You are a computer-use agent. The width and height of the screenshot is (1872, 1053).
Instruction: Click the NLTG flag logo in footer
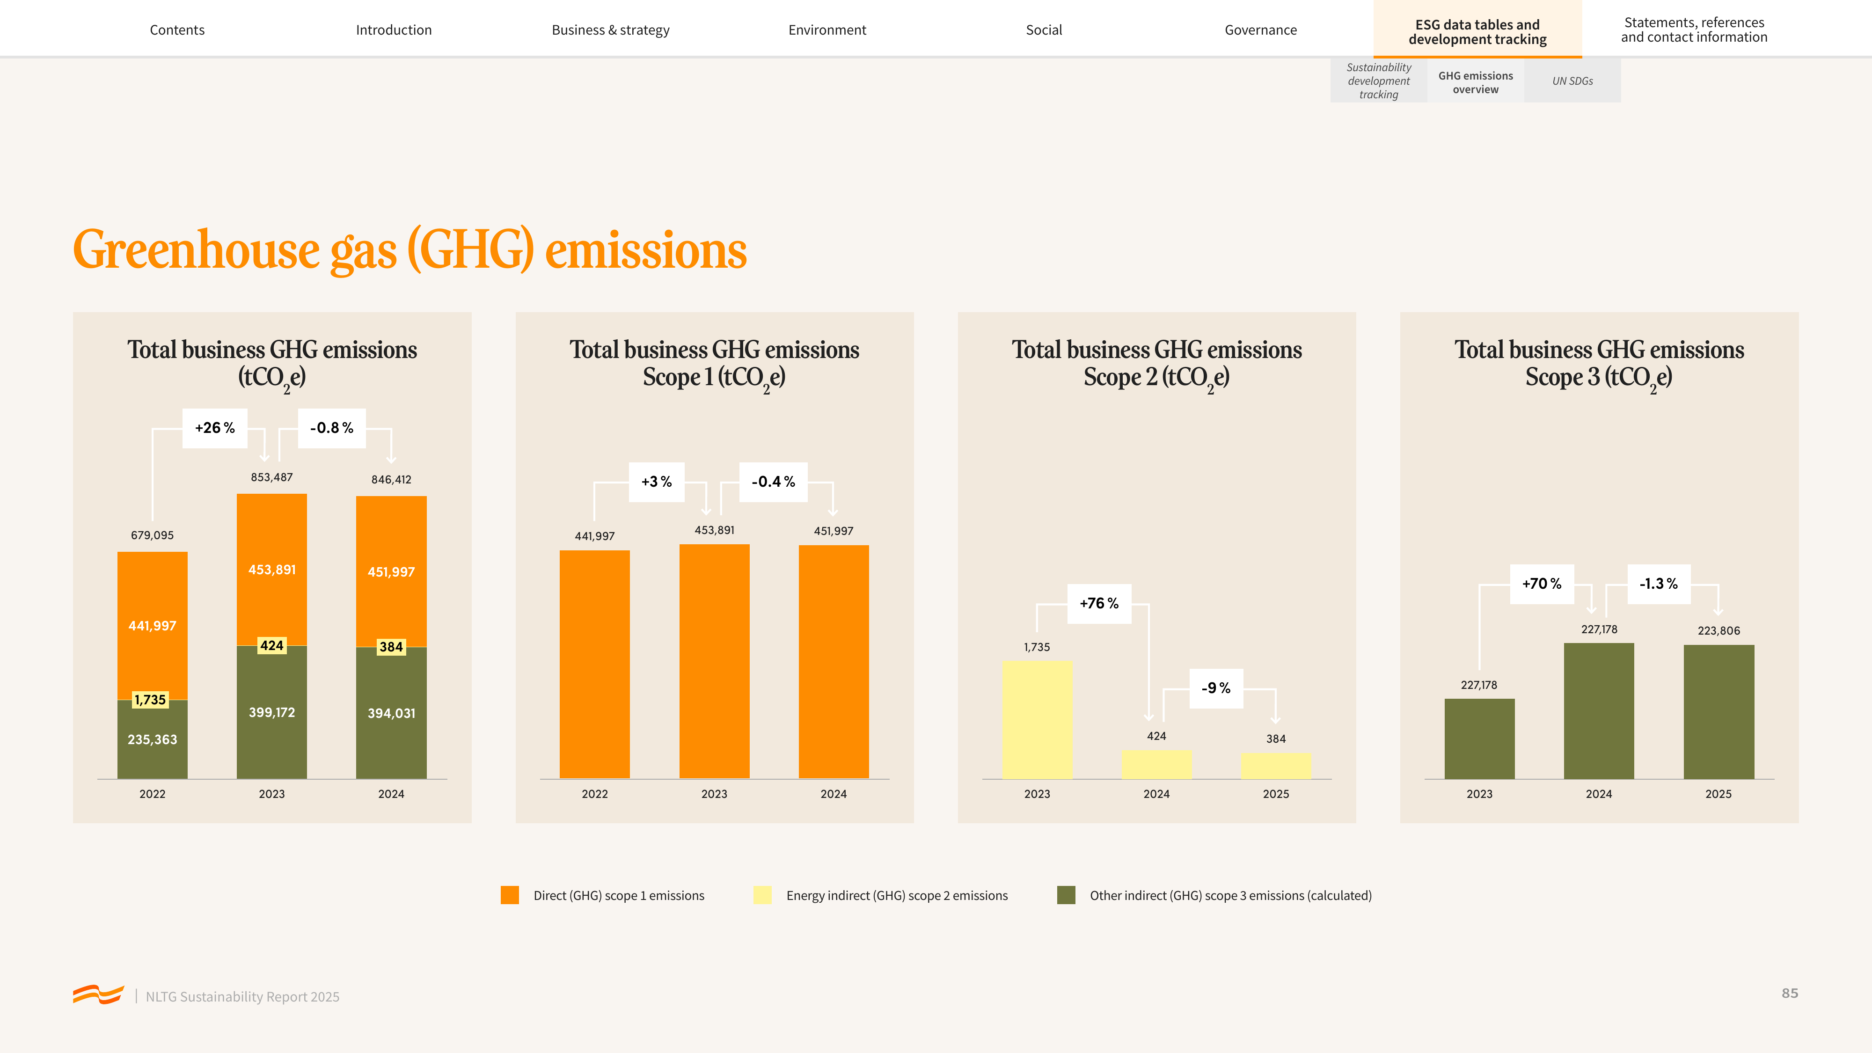coord(98,994)
